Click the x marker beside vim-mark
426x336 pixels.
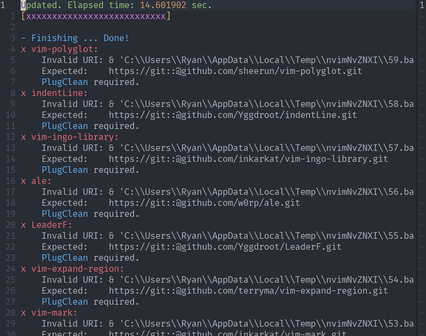point(23,312)
